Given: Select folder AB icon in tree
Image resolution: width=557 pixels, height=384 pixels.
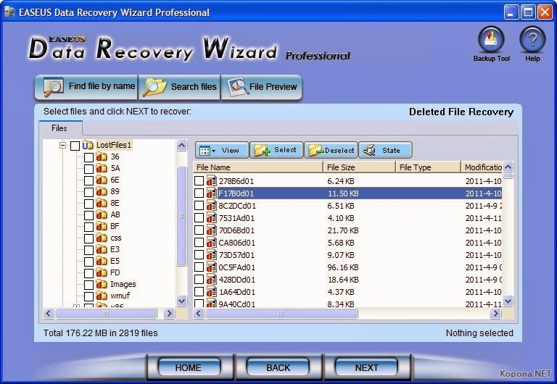Looking at the screenshot, I should 102,214.
